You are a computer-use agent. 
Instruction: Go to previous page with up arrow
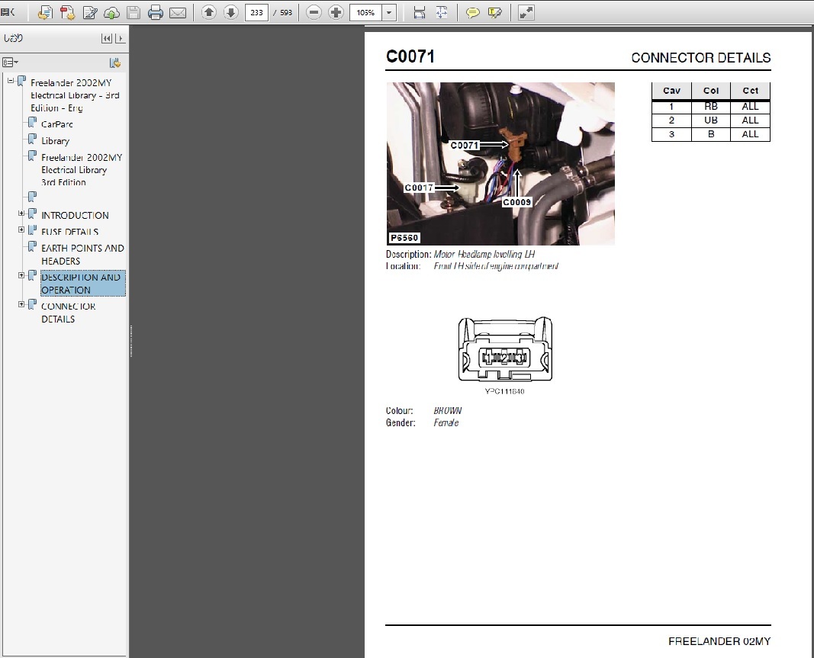(x=209, y=12)
